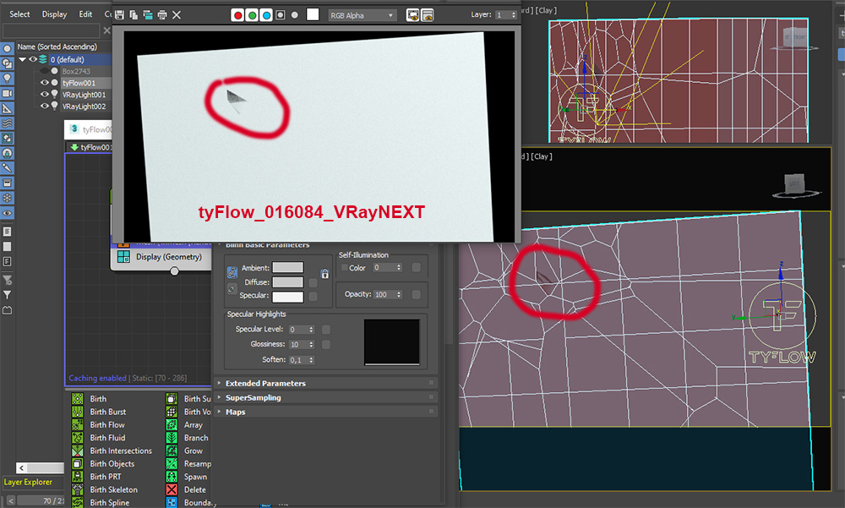
Task: Click the search field in Layer Explorer
Action: point(51,30)
